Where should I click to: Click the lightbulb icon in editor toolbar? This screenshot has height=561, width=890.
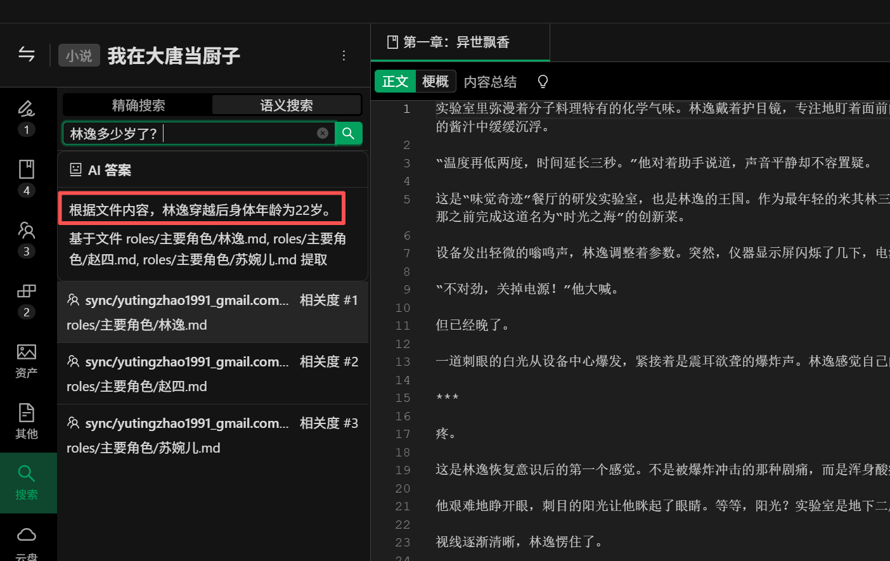(543, 82)
